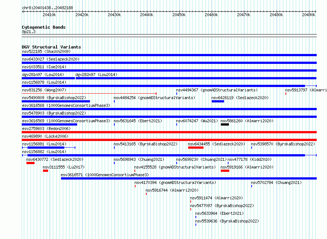Click the nsv6434455 (Sedlazeck2020) label
This screenshot has height=239, width=327.
(x=216, y=144)
